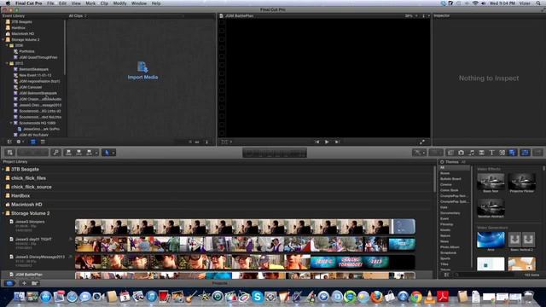Image resolution: width=546 pixels, height=307 pixels.
Task: Open the Clip menu
Action: tap(104, 3)
